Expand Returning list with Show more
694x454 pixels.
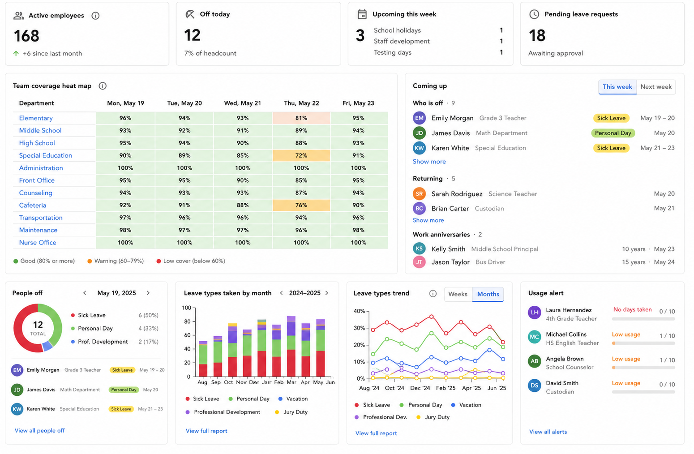(x=428, y=220)
